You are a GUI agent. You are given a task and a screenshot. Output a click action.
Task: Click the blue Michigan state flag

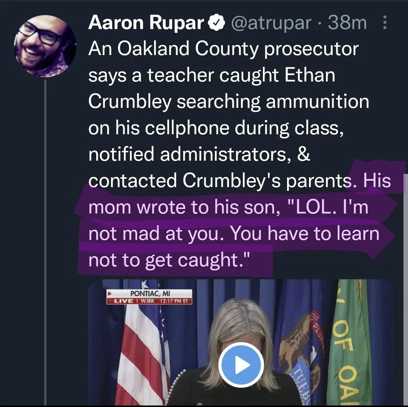(302, 351)
